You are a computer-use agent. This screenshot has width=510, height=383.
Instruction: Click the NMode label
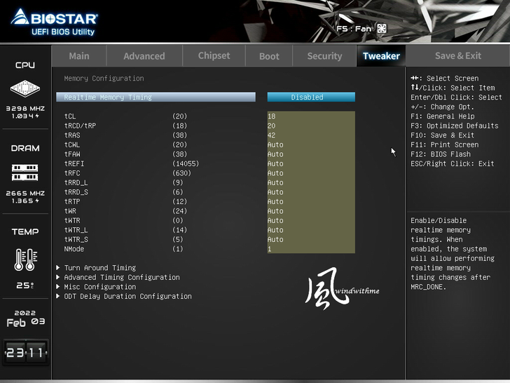click(x=74, y=249)
